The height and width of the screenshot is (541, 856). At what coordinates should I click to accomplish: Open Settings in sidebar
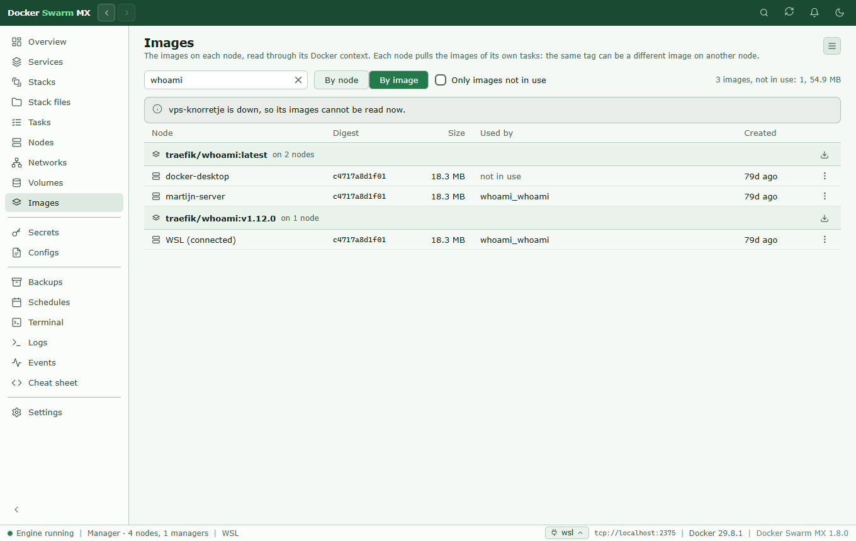[64, 412]
